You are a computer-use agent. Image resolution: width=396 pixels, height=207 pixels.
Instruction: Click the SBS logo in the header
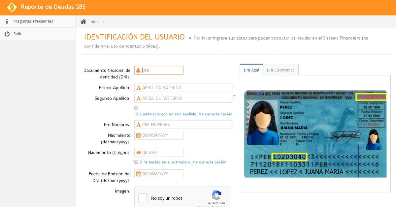click(x=12, y=7)
